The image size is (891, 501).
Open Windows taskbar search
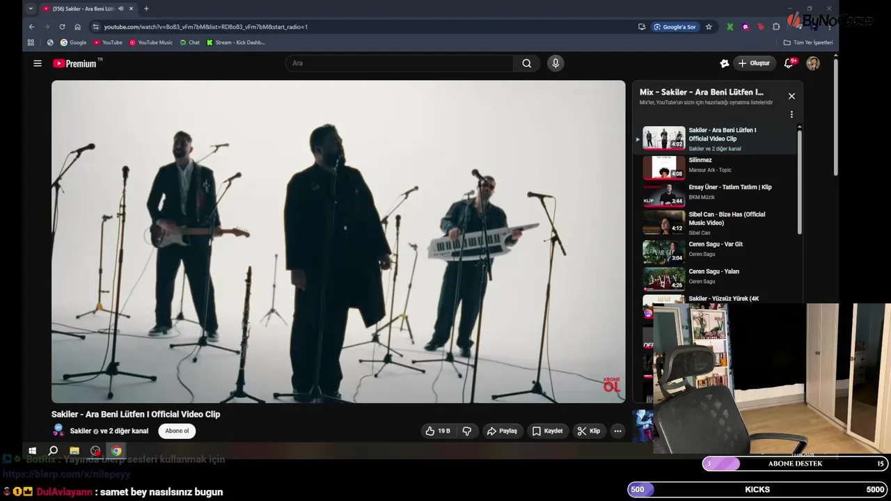[x=53, y=451]
